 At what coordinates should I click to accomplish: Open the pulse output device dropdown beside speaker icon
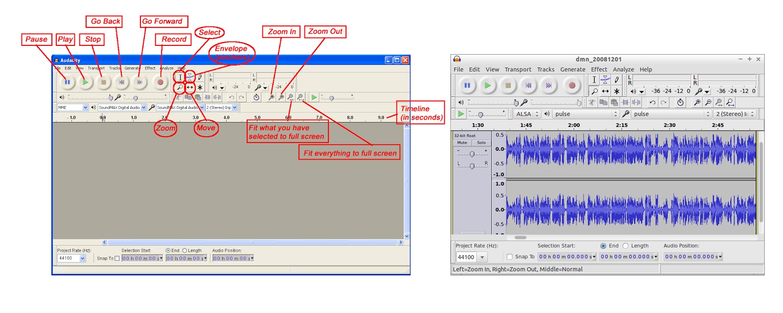(x=586, y=114)
